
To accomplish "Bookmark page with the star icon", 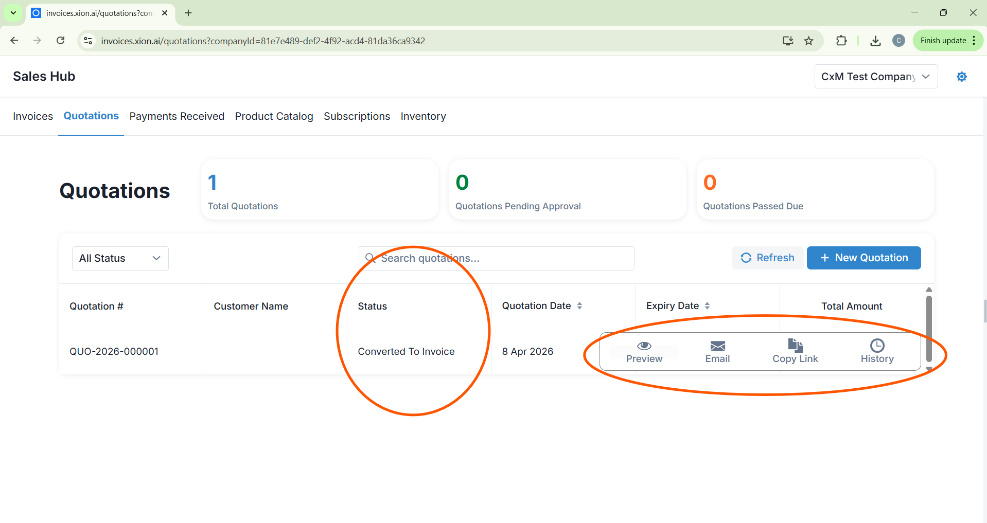I will (x=809, y=41).
